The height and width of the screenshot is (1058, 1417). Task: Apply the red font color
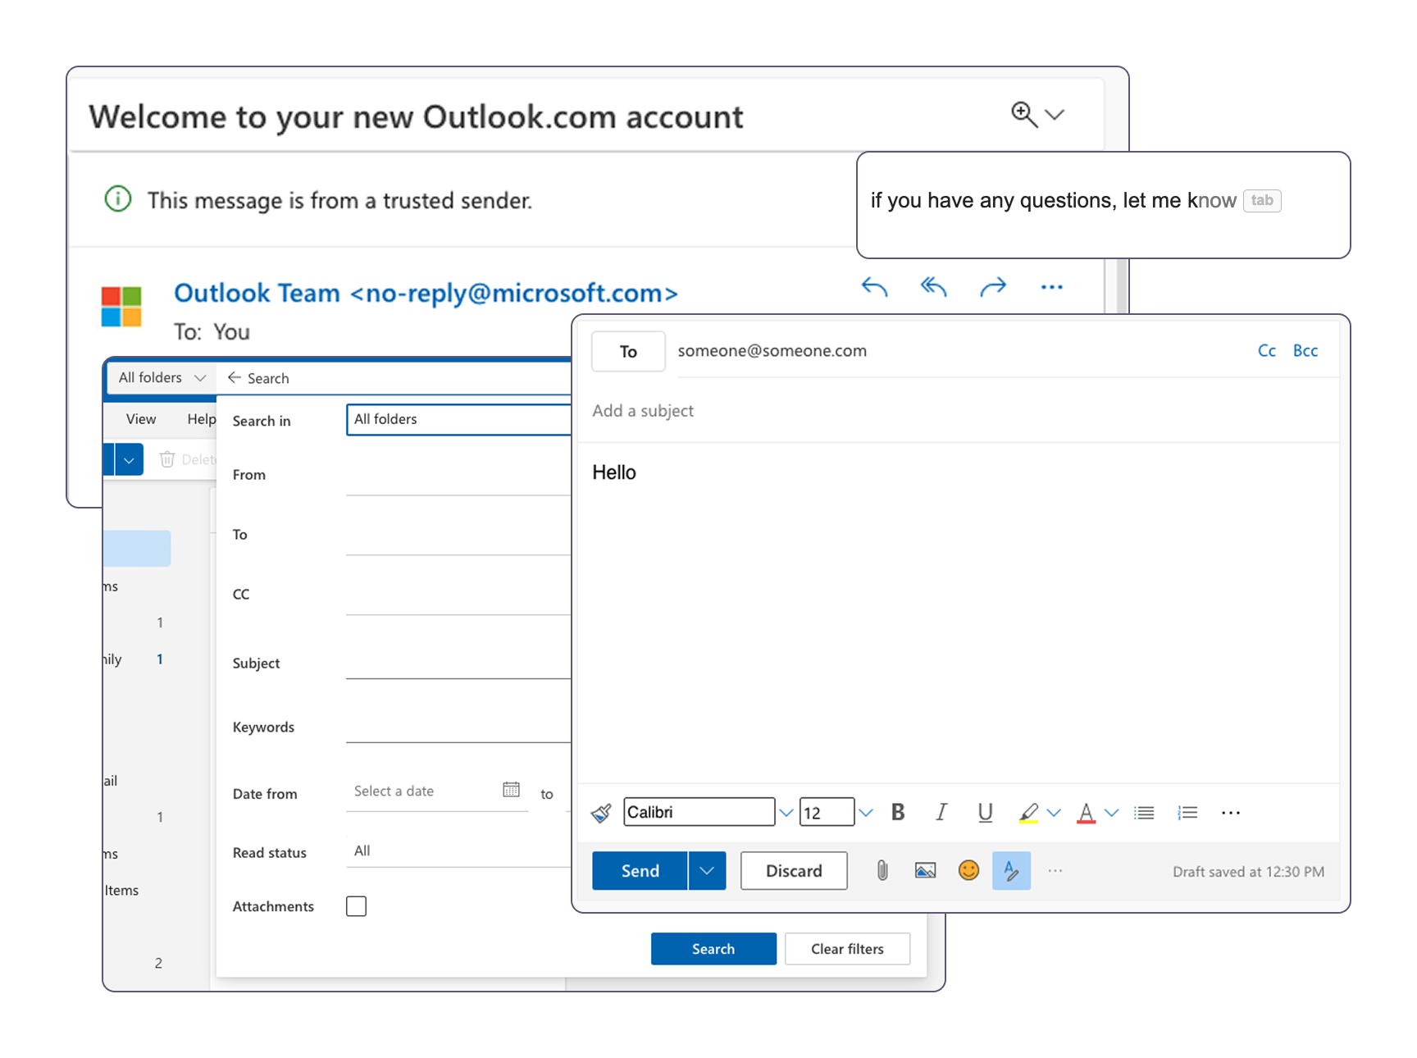[x=1086, y=813]
